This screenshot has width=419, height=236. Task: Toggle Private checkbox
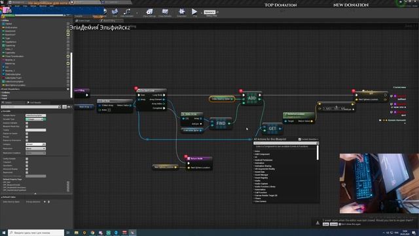click(x=27, y=137)
